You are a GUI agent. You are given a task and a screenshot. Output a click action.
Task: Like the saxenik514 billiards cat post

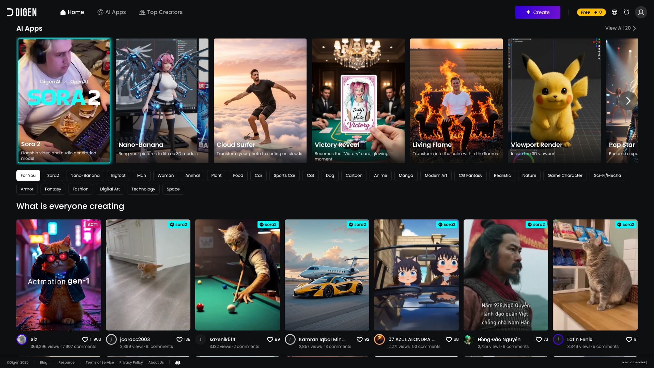[270, 339]
